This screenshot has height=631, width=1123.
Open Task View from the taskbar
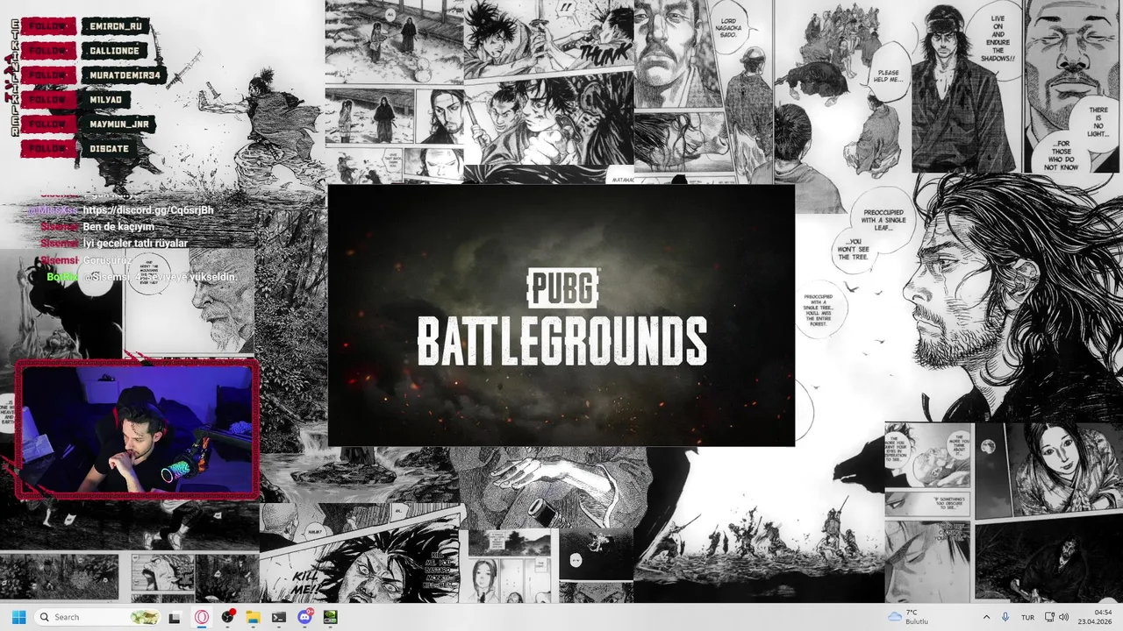pos(175,617)
